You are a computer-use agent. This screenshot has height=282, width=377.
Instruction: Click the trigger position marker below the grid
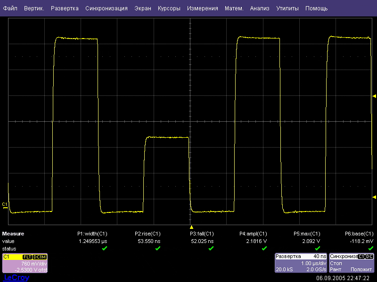point(191,227)
